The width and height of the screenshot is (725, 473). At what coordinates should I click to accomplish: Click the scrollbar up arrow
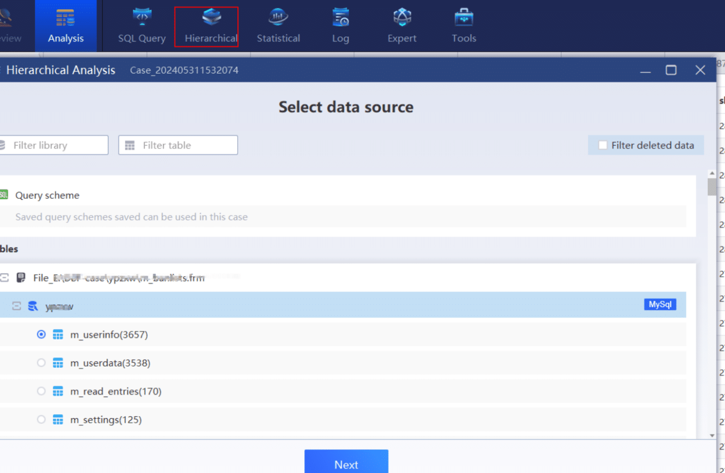click(x=712, y=173)
